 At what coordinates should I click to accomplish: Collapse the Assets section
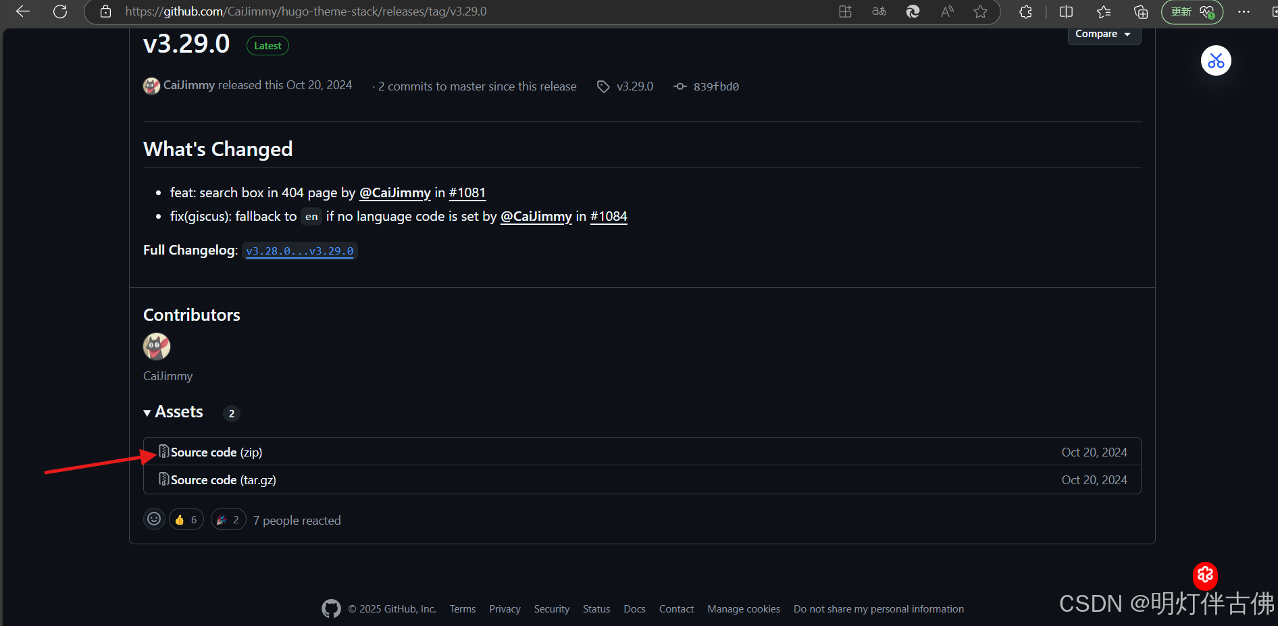(x=173, y=412)
